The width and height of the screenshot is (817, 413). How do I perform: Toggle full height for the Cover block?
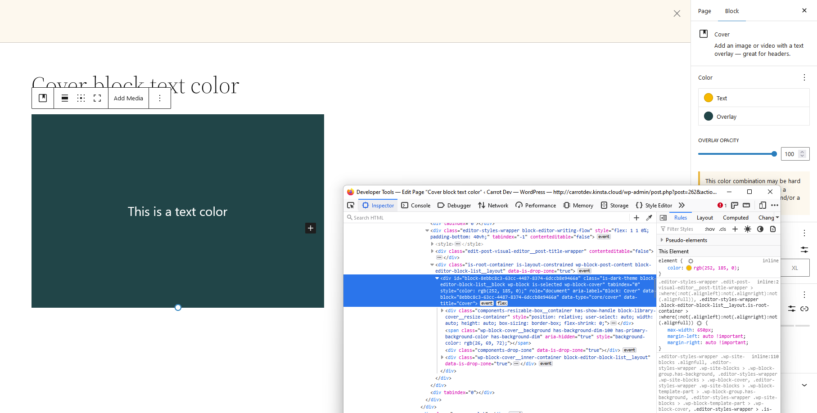(97, 98)
